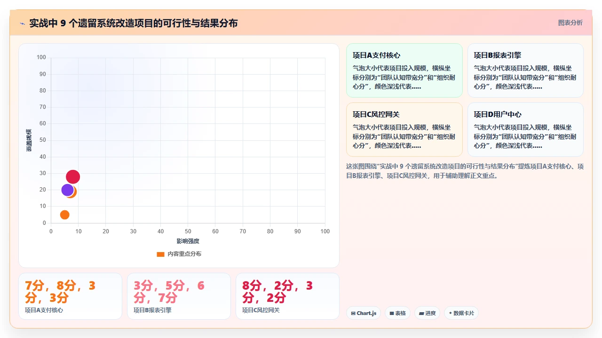Click the 项目B报表引擎 caption under pink score

tap(152, 310)
